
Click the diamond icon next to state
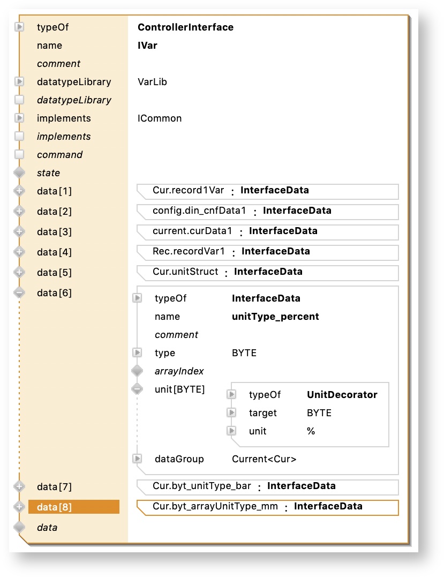coord(19,172)
